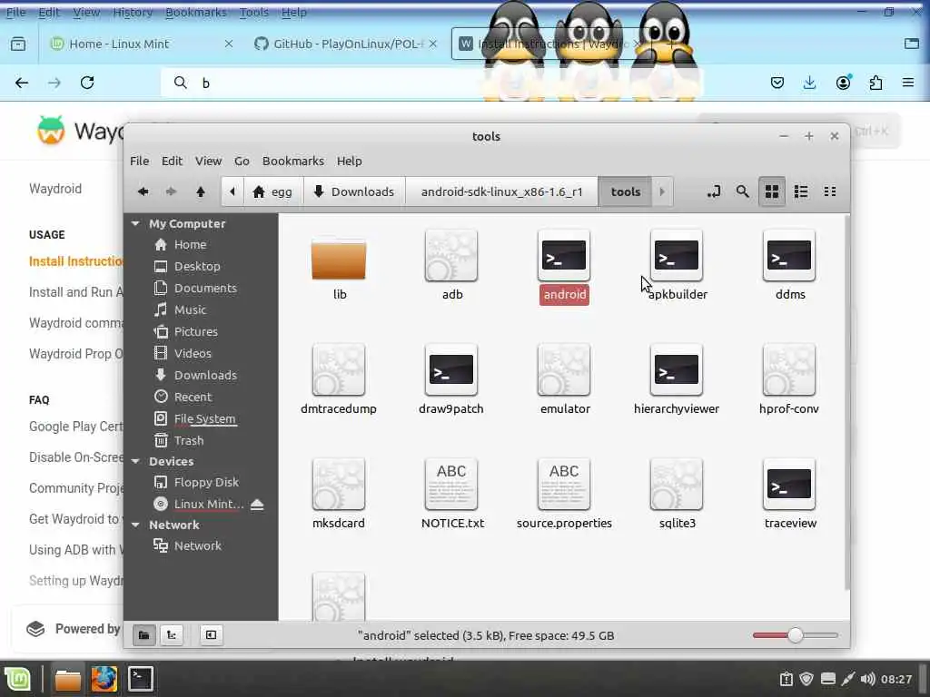Viewport: 930px width, 697px height.
Task: Go back in file manager history
Action: pyautogui.click(x=143, y=191)
